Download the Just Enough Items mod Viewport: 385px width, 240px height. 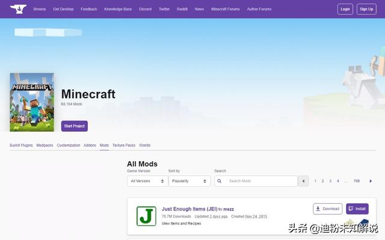click(327, 209)
